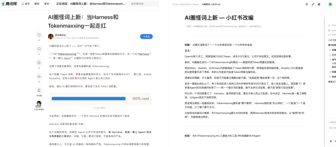Click the author avatar of 四木相对论
336x147 pixels.
pos(51,36)
